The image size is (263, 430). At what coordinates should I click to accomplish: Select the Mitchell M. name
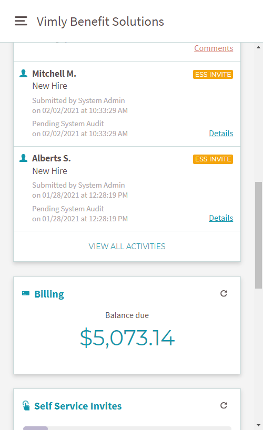[x=54, y=74]
